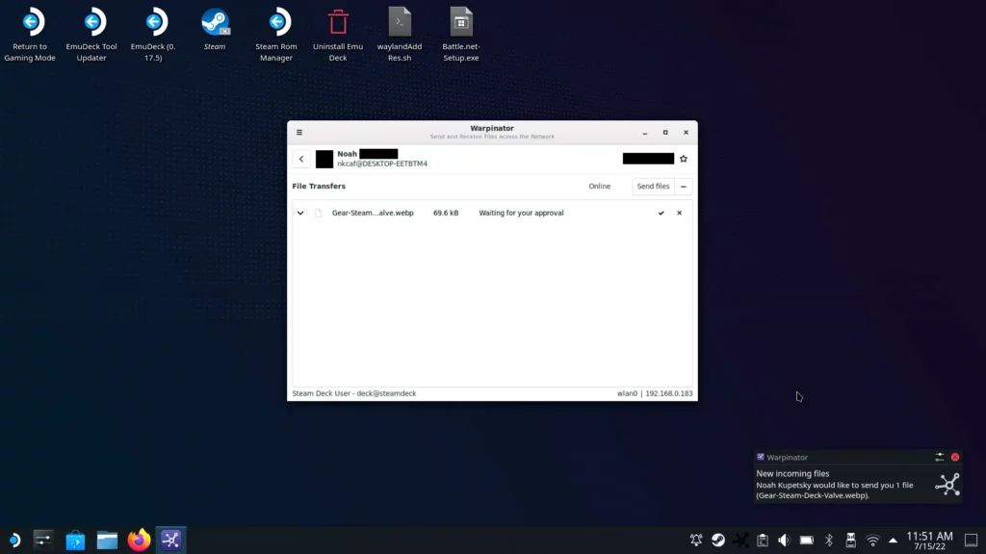Click the 69.6 kB file size
This screenshot has height=554, width=986.
pyautogui.click(x=446, y=213)
